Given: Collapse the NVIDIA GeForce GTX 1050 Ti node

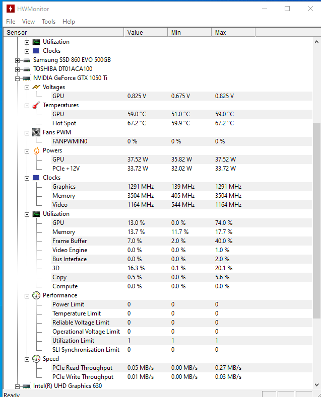Looking at the screenshot, I should (x=17, y=78).
